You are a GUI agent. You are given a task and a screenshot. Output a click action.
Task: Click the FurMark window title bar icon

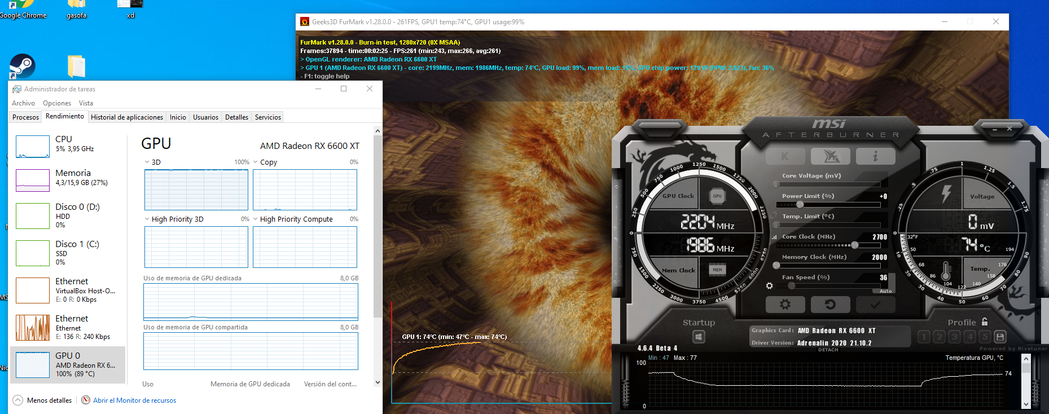pos(305,22)
